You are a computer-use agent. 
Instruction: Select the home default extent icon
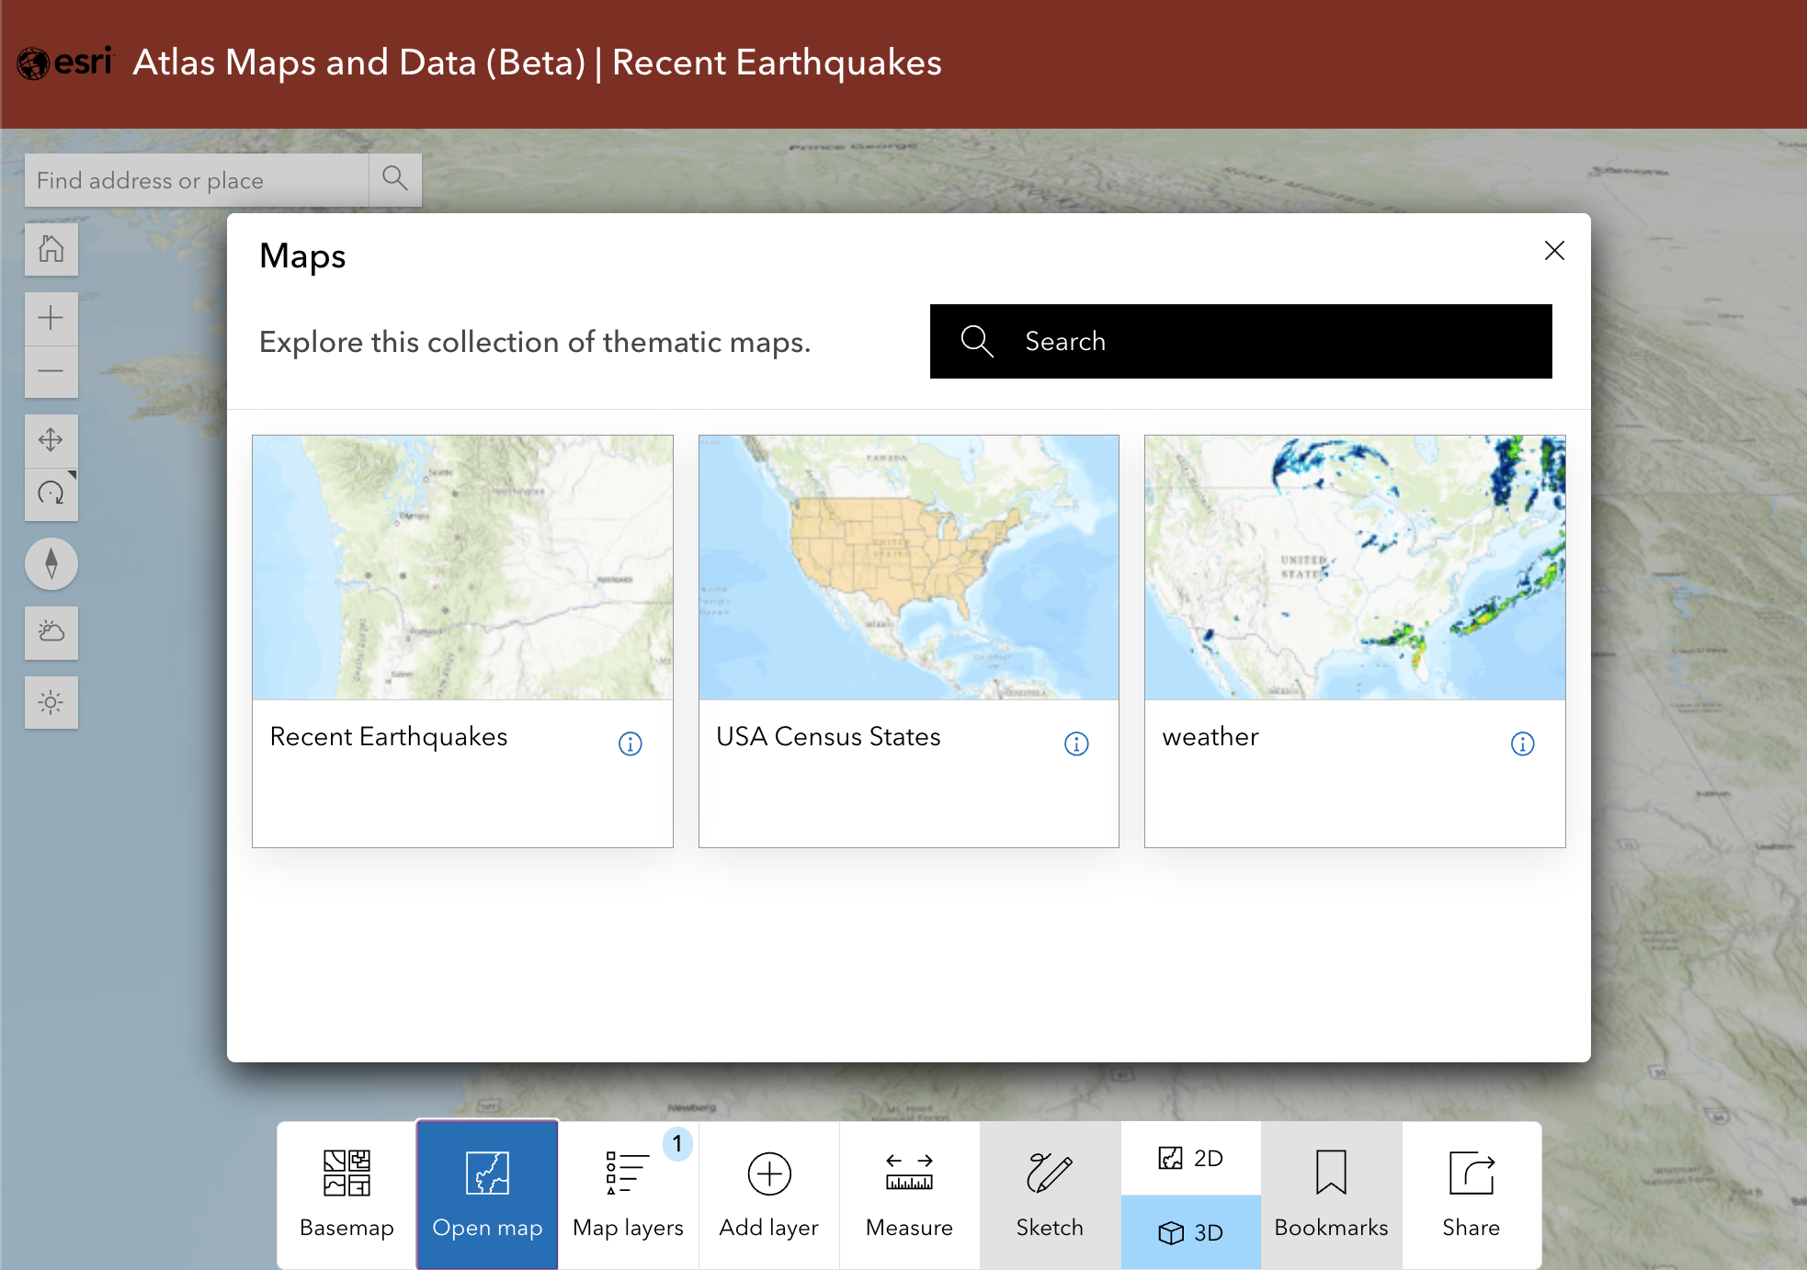[x=51, y=248]
